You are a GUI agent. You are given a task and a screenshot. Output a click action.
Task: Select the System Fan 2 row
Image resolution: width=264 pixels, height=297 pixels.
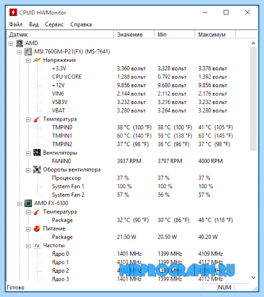point(68,195)
